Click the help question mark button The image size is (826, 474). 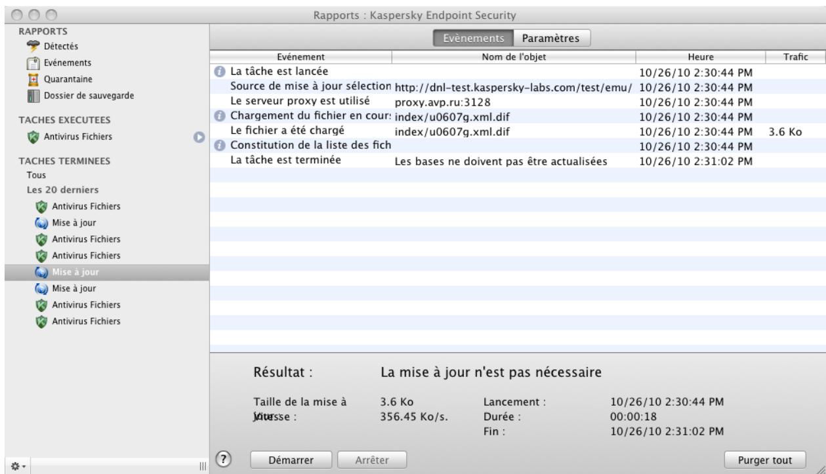tap(224, 458)
